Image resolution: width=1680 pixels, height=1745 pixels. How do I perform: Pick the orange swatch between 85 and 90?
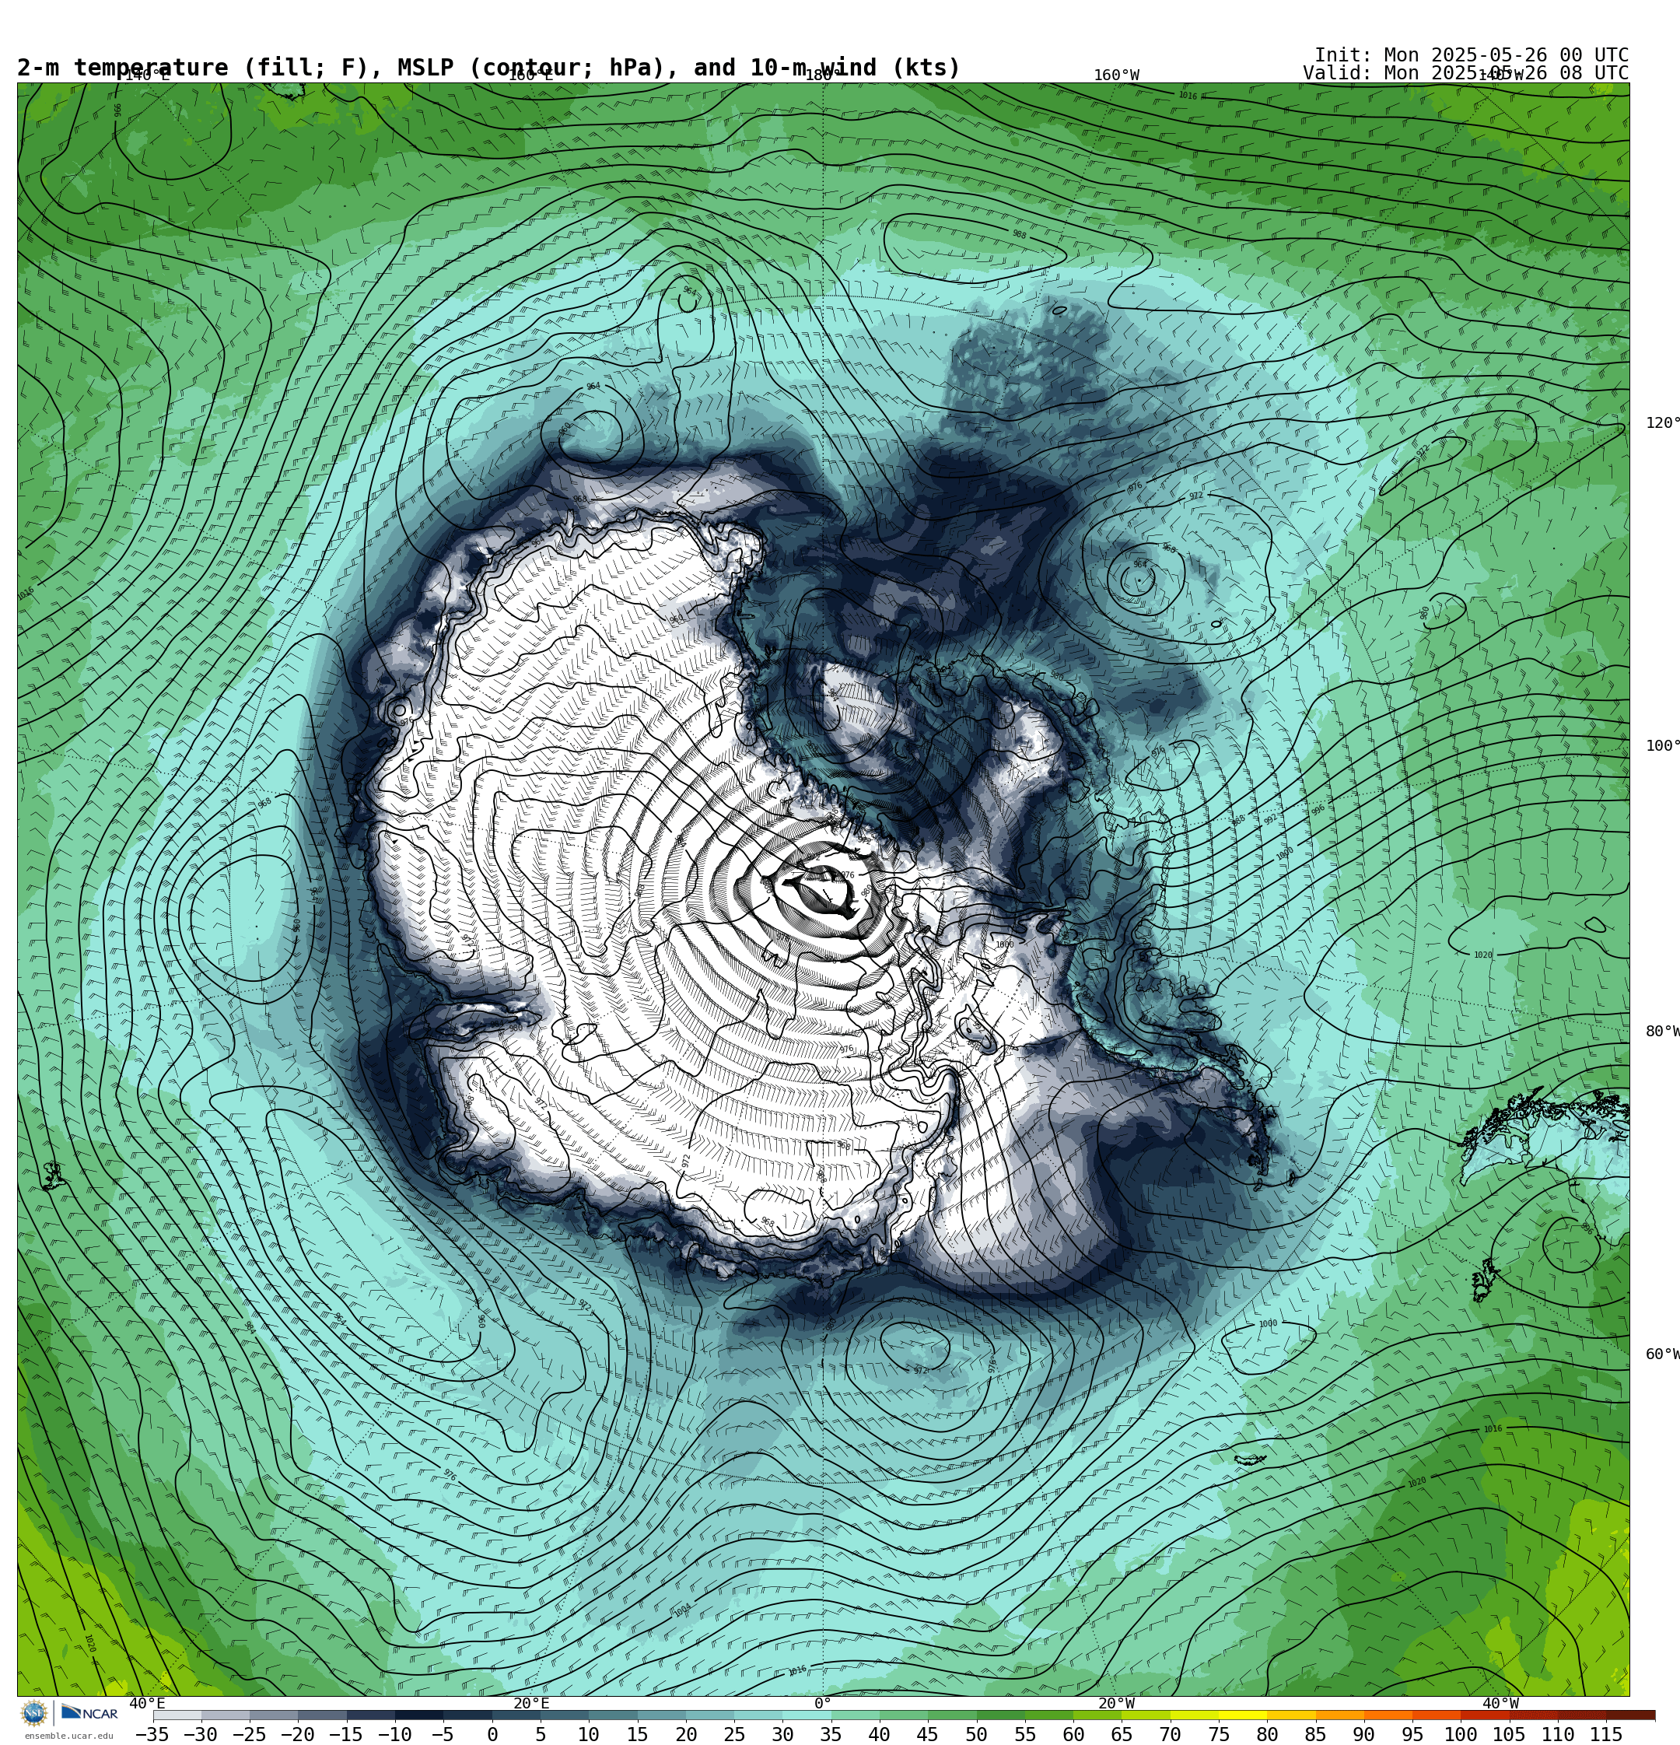(1340, 1715)
